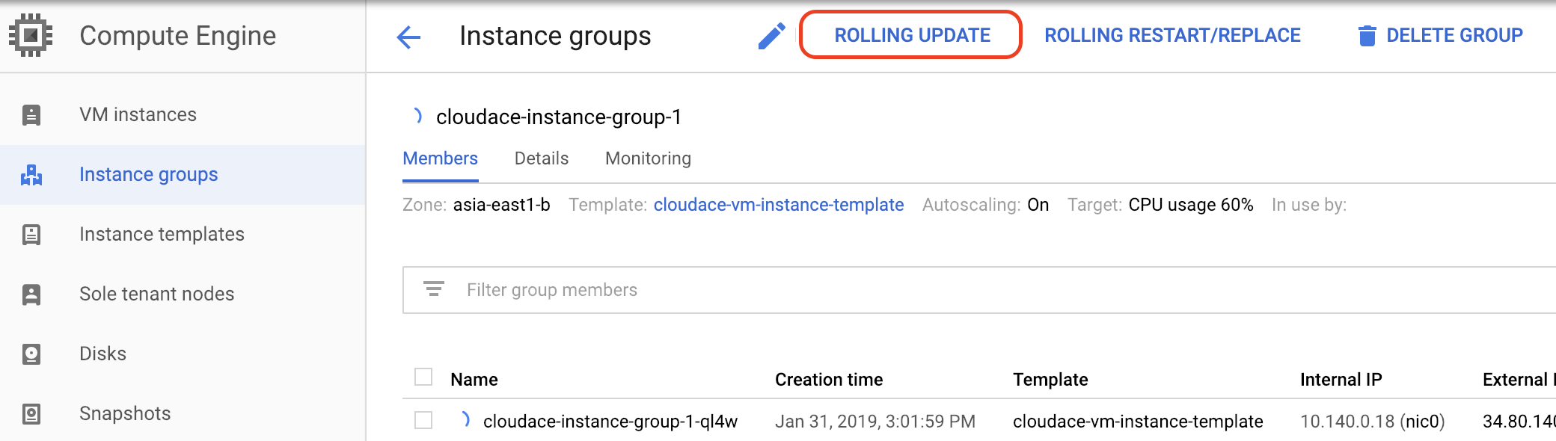
Task: Click the Name column header
Action: tap(474, 380)
